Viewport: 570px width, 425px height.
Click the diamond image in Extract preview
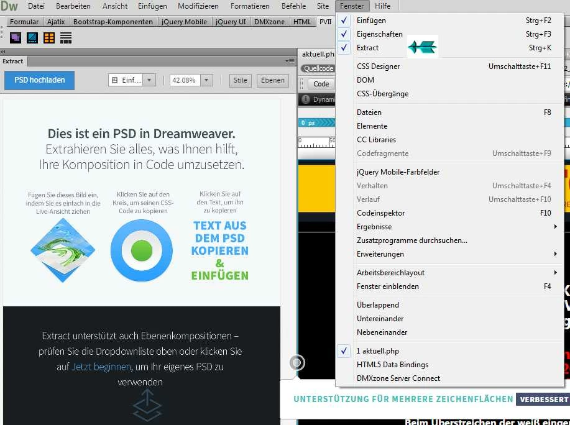point(63,250)
